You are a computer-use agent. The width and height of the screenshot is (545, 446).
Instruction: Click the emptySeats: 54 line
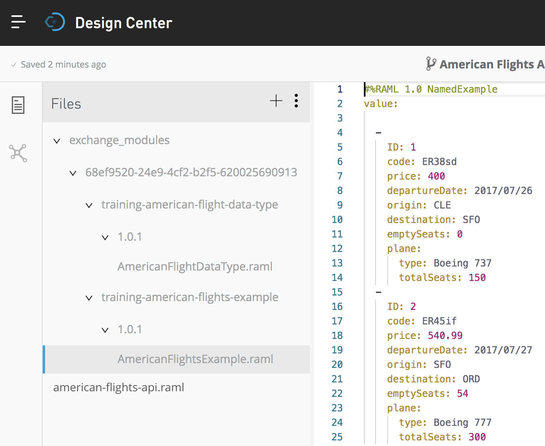coord(427,393)
